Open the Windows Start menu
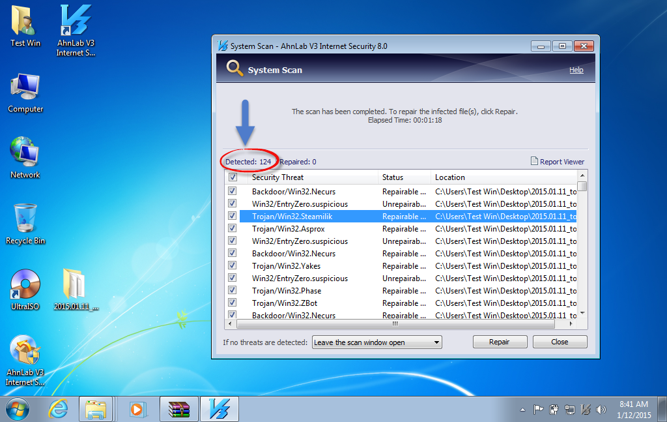667x422 pixels. (18, 410)
